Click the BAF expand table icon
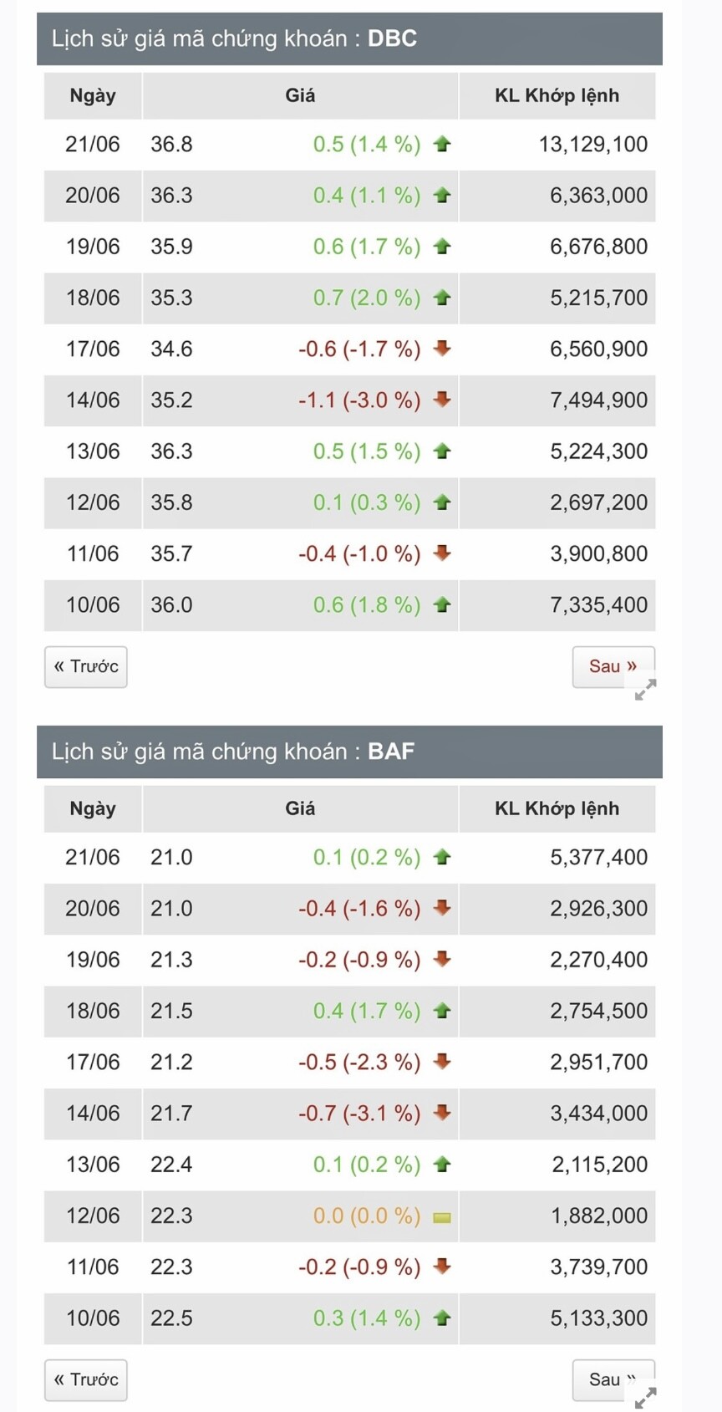The height and width of the screenshot is (1412, 722). click(x=645, y=1398)
